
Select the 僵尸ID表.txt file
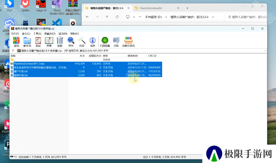click(86, 71)
